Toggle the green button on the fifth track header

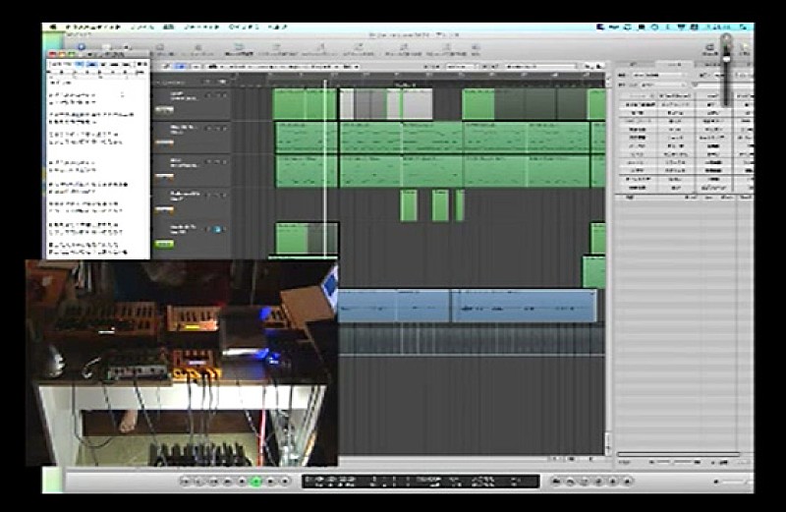point(163,244)
